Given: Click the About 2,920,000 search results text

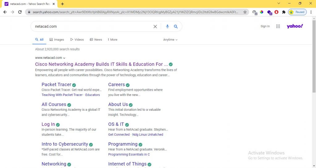Looking at the screenshot, I should [x=57, y=49].
